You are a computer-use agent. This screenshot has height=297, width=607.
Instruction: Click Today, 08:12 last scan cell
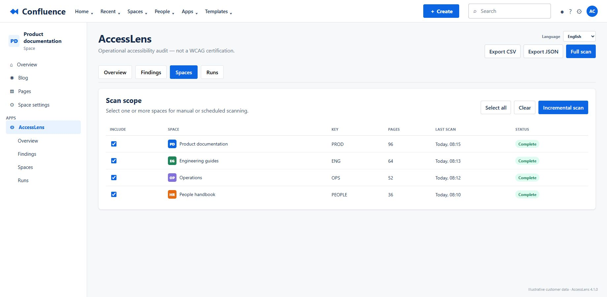click(448, 178)
